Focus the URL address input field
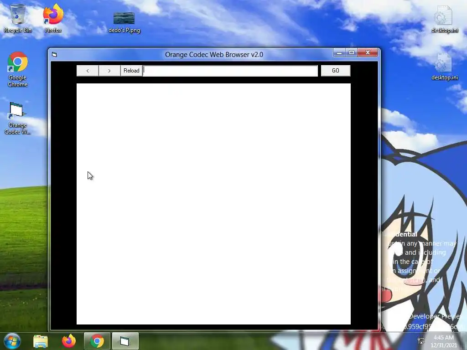Viewport: 467px width, 350px height. coord(230,71)
